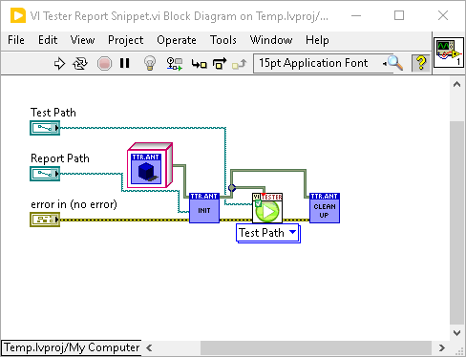Click the error in (no error) label
This screenshot has width=466, height=357.
click(74, 204)
